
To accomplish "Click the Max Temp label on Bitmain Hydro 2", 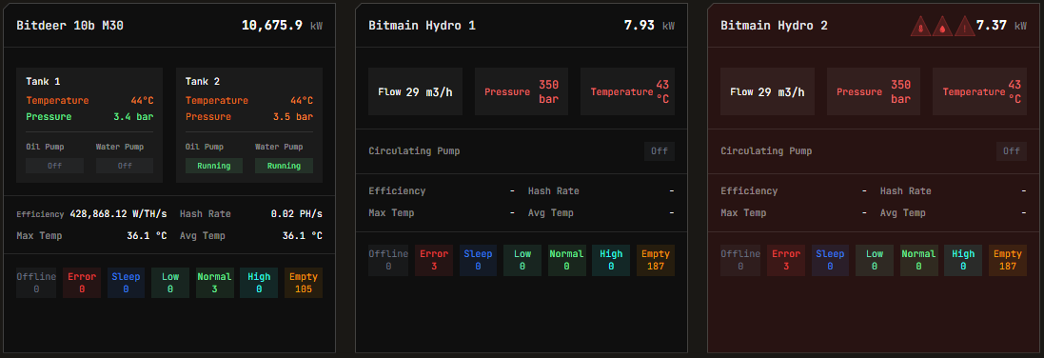I will coord(743,213).
